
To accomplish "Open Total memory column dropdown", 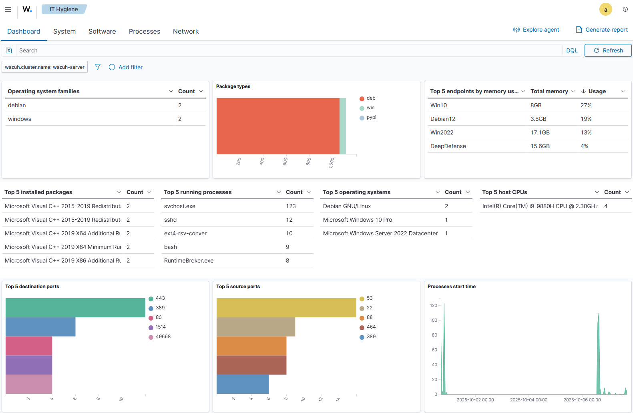I will click(x=573, y=91).
